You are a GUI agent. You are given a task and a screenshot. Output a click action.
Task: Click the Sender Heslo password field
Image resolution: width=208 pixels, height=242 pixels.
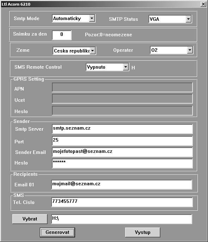tap(122, 163)
